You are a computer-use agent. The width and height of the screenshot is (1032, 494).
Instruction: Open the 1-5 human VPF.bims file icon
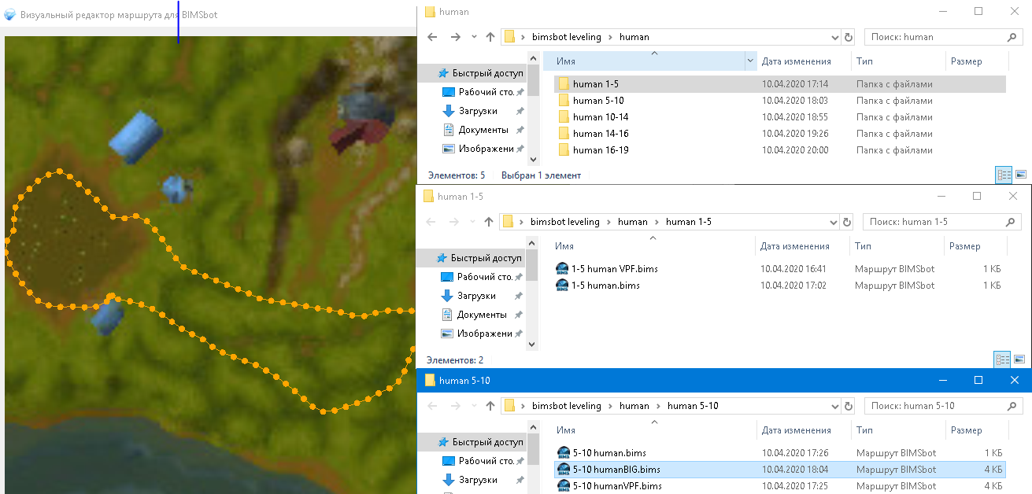[x=562, y=269]
